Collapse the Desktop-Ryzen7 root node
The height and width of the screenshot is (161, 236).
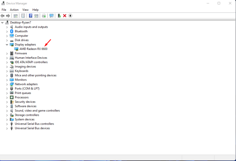tap(2, 22)
